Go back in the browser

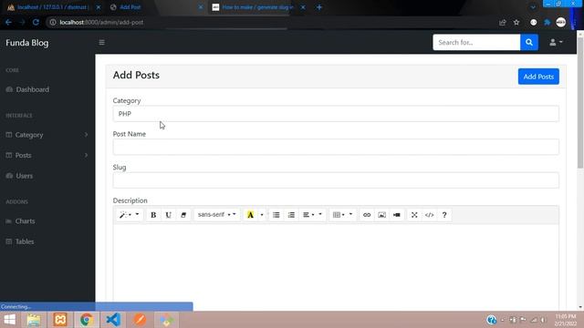(x=8, y=22)
